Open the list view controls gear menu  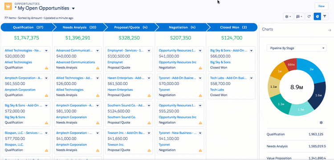click(x=288, y=16)
